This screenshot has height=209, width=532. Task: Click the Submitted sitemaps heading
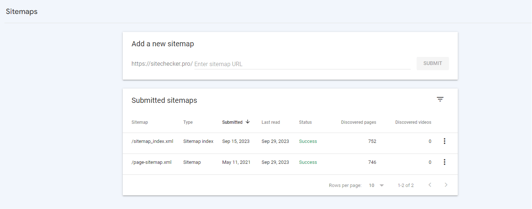click(164, 100)
